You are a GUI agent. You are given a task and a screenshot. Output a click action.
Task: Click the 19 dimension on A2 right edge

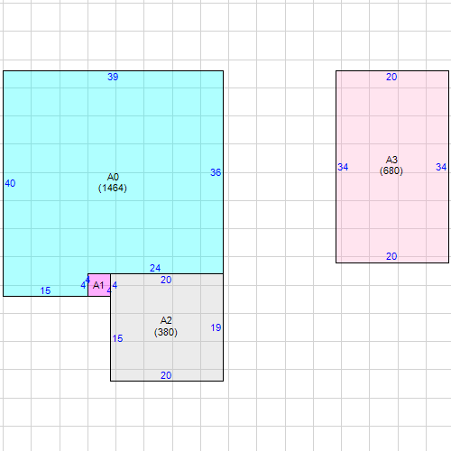216,327
